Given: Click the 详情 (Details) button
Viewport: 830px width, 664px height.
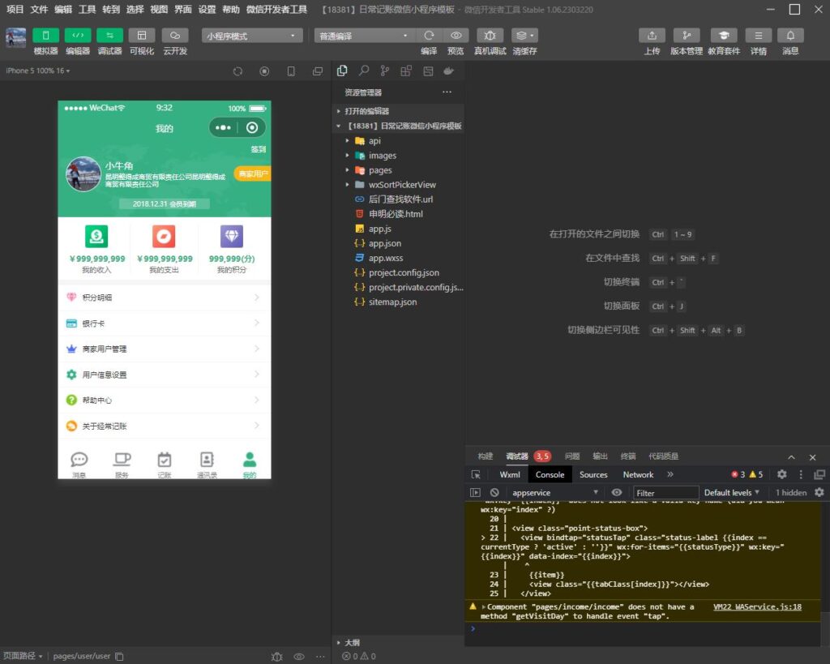Looking at the screenshot, I should 758,36.
